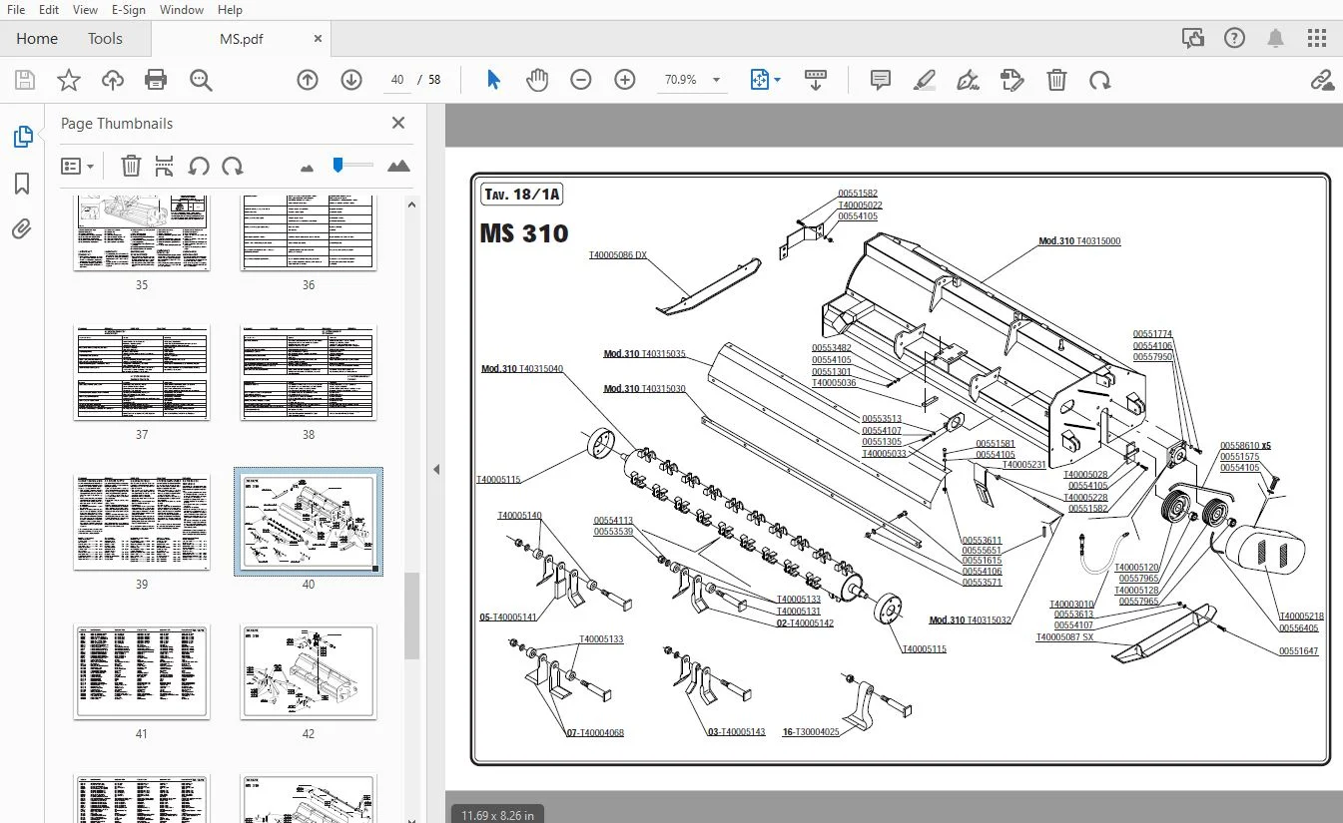Select page 42 thumbnail
The width and height of the screenshot is (1343, 823).
click(x=309, y=671)
